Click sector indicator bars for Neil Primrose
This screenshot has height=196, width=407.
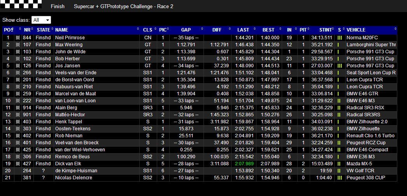tap(340, 38)
